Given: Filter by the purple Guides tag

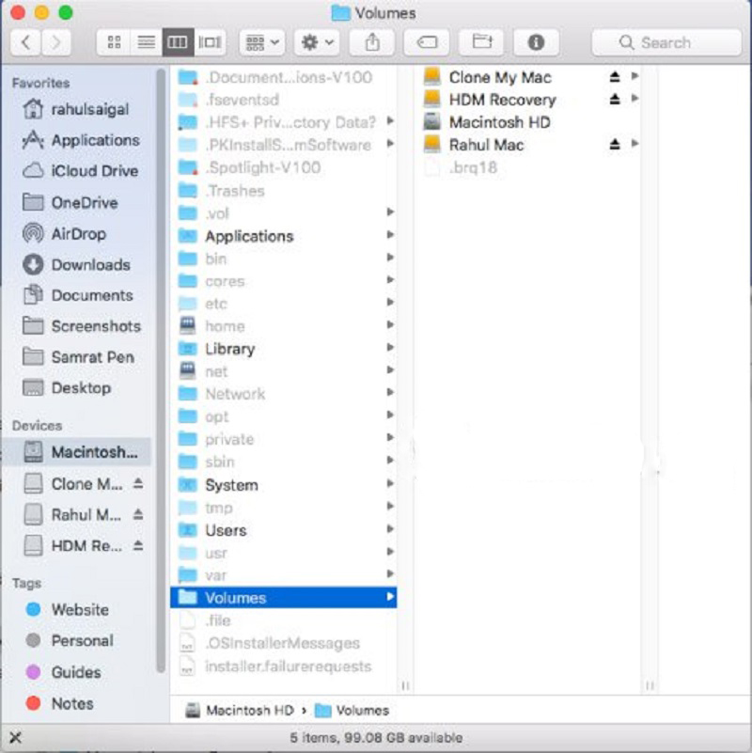Looking at the screenshot, I should click(x=63, y=672).
